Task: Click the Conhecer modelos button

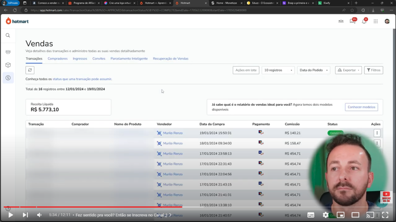Action: 361,107
